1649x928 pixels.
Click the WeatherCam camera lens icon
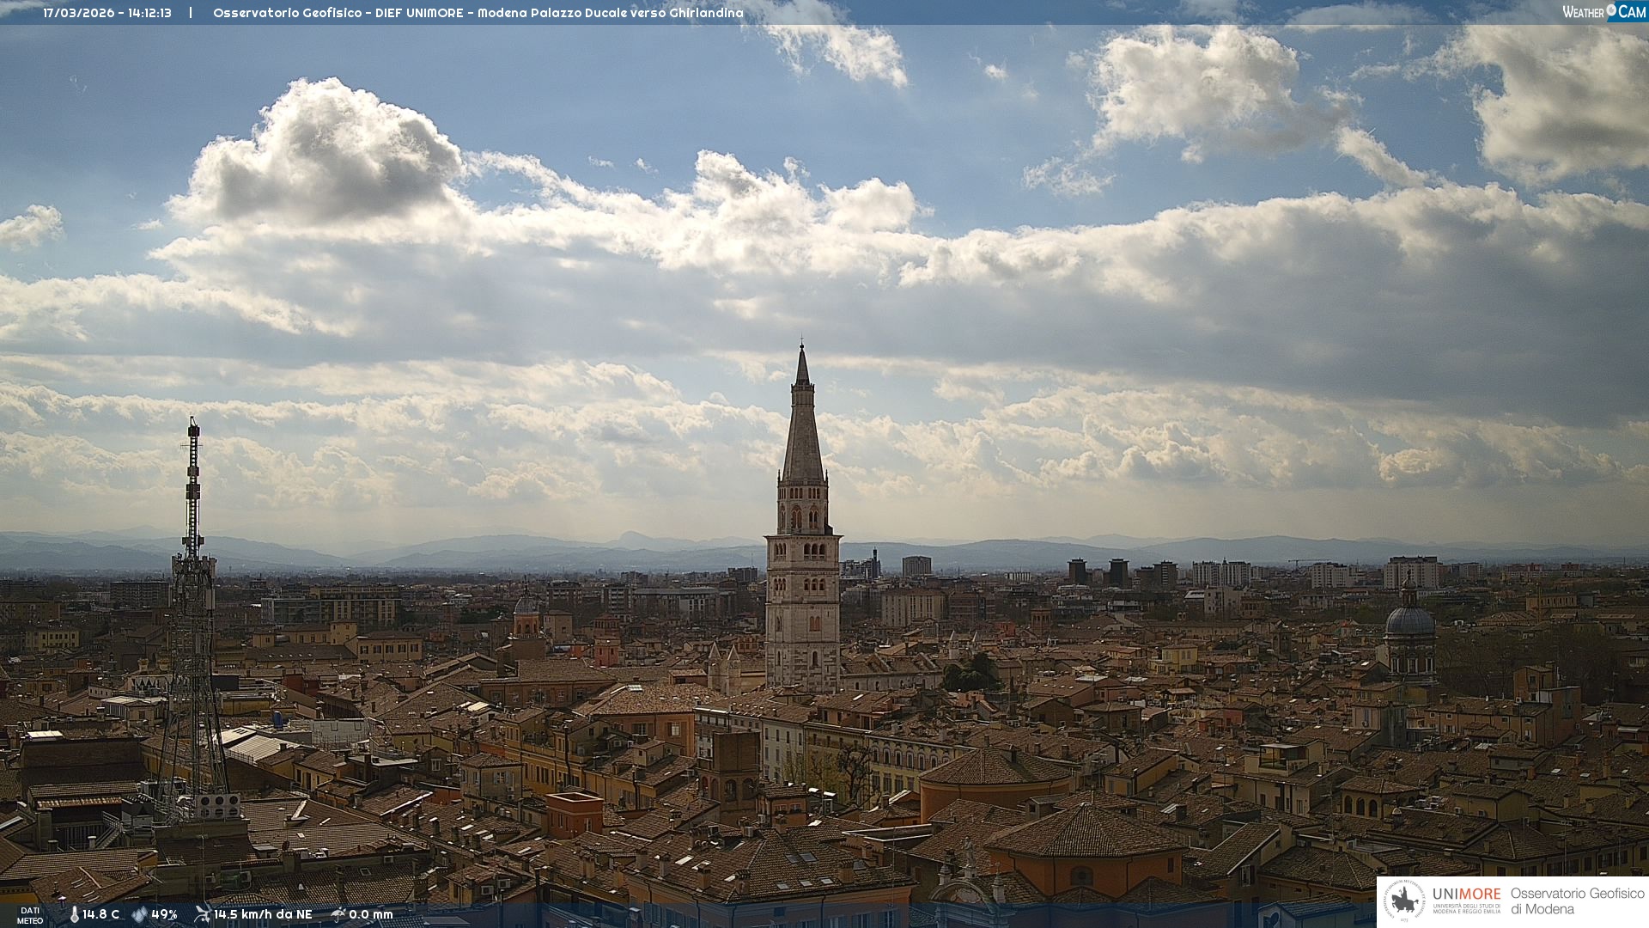pyautogui.click(x=1611, y=11)
